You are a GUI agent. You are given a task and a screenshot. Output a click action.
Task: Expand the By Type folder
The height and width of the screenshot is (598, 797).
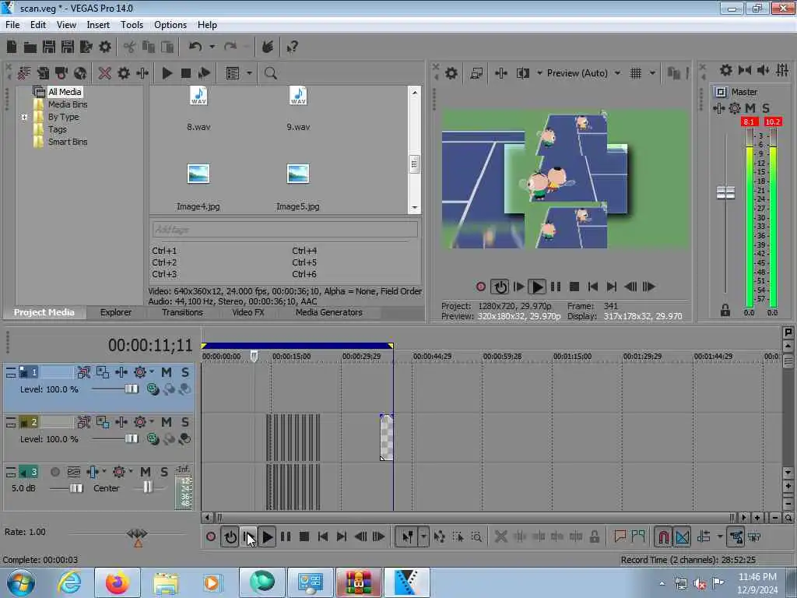pos(24,117)
